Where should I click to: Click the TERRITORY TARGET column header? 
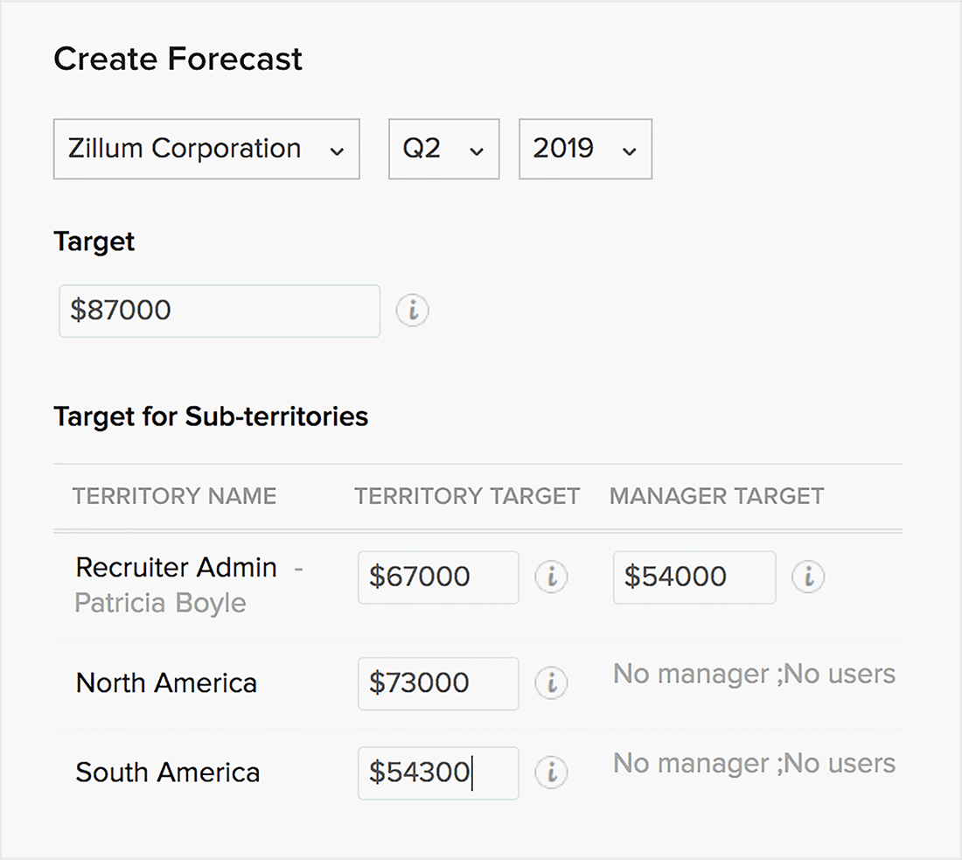tap(467, 496)
